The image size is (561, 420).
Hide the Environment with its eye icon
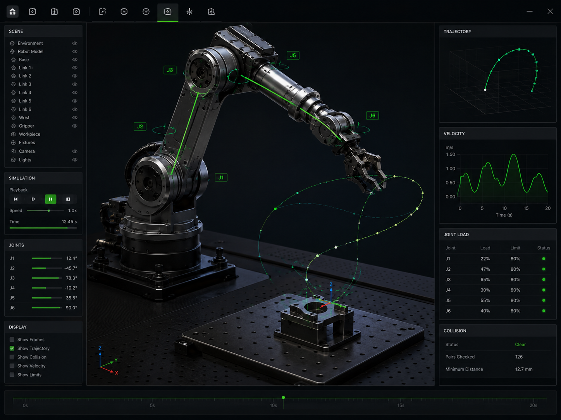click(x=75, y=43)
